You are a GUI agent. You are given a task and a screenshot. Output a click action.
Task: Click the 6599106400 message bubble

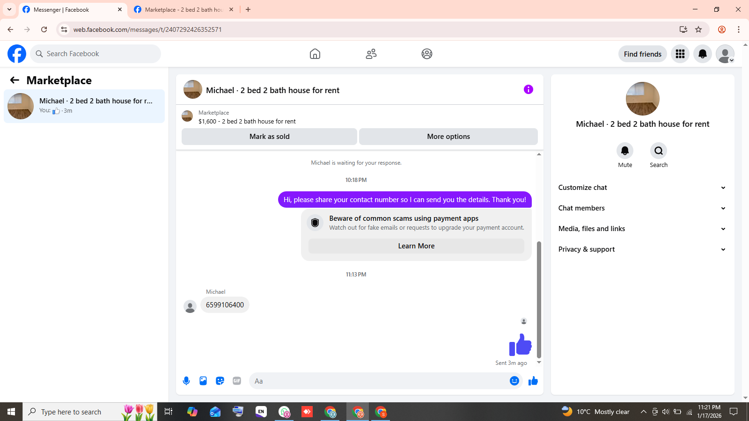225,305
